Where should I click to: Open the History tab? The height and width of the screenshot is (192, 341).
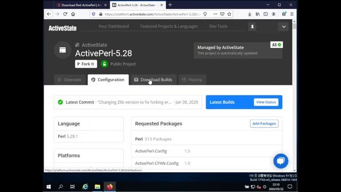(x=192, y=79)
